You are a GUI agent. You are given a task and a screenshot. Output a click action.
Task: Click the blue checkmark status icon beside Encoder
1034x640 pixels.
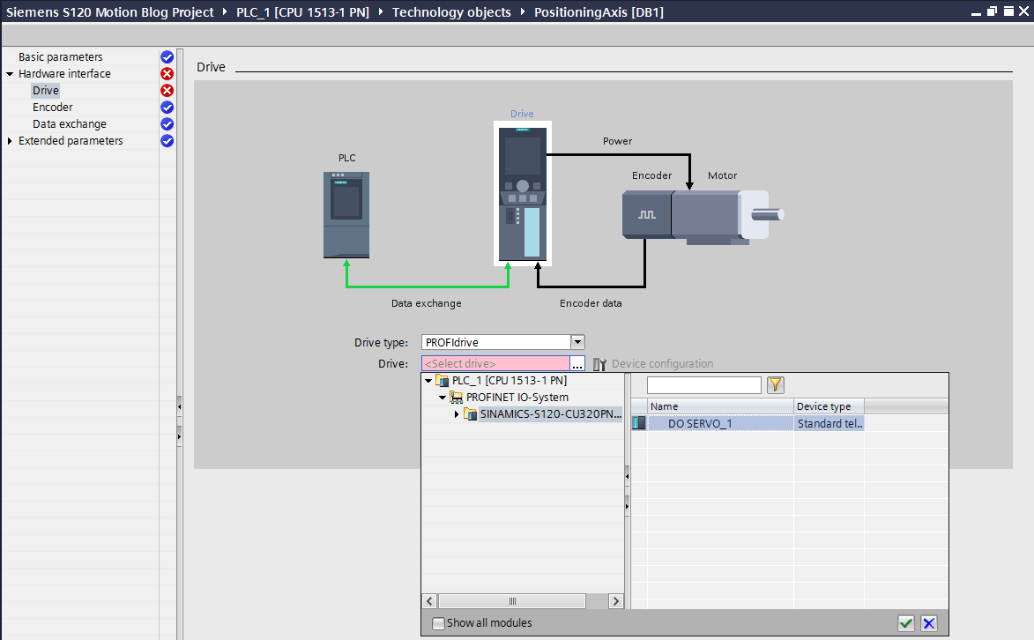(167, 107)
